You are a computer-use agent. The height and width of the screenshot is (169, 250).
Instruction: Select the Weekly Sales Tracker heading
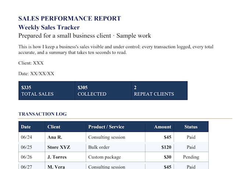49,27
